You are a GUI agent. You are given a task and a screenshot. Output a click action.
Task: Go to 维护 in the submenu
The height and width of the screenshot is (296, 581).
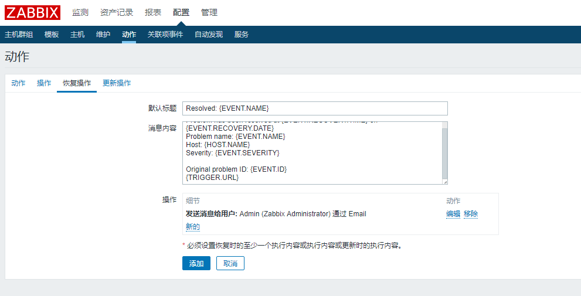pyautogui.click(x=103, y=35)
